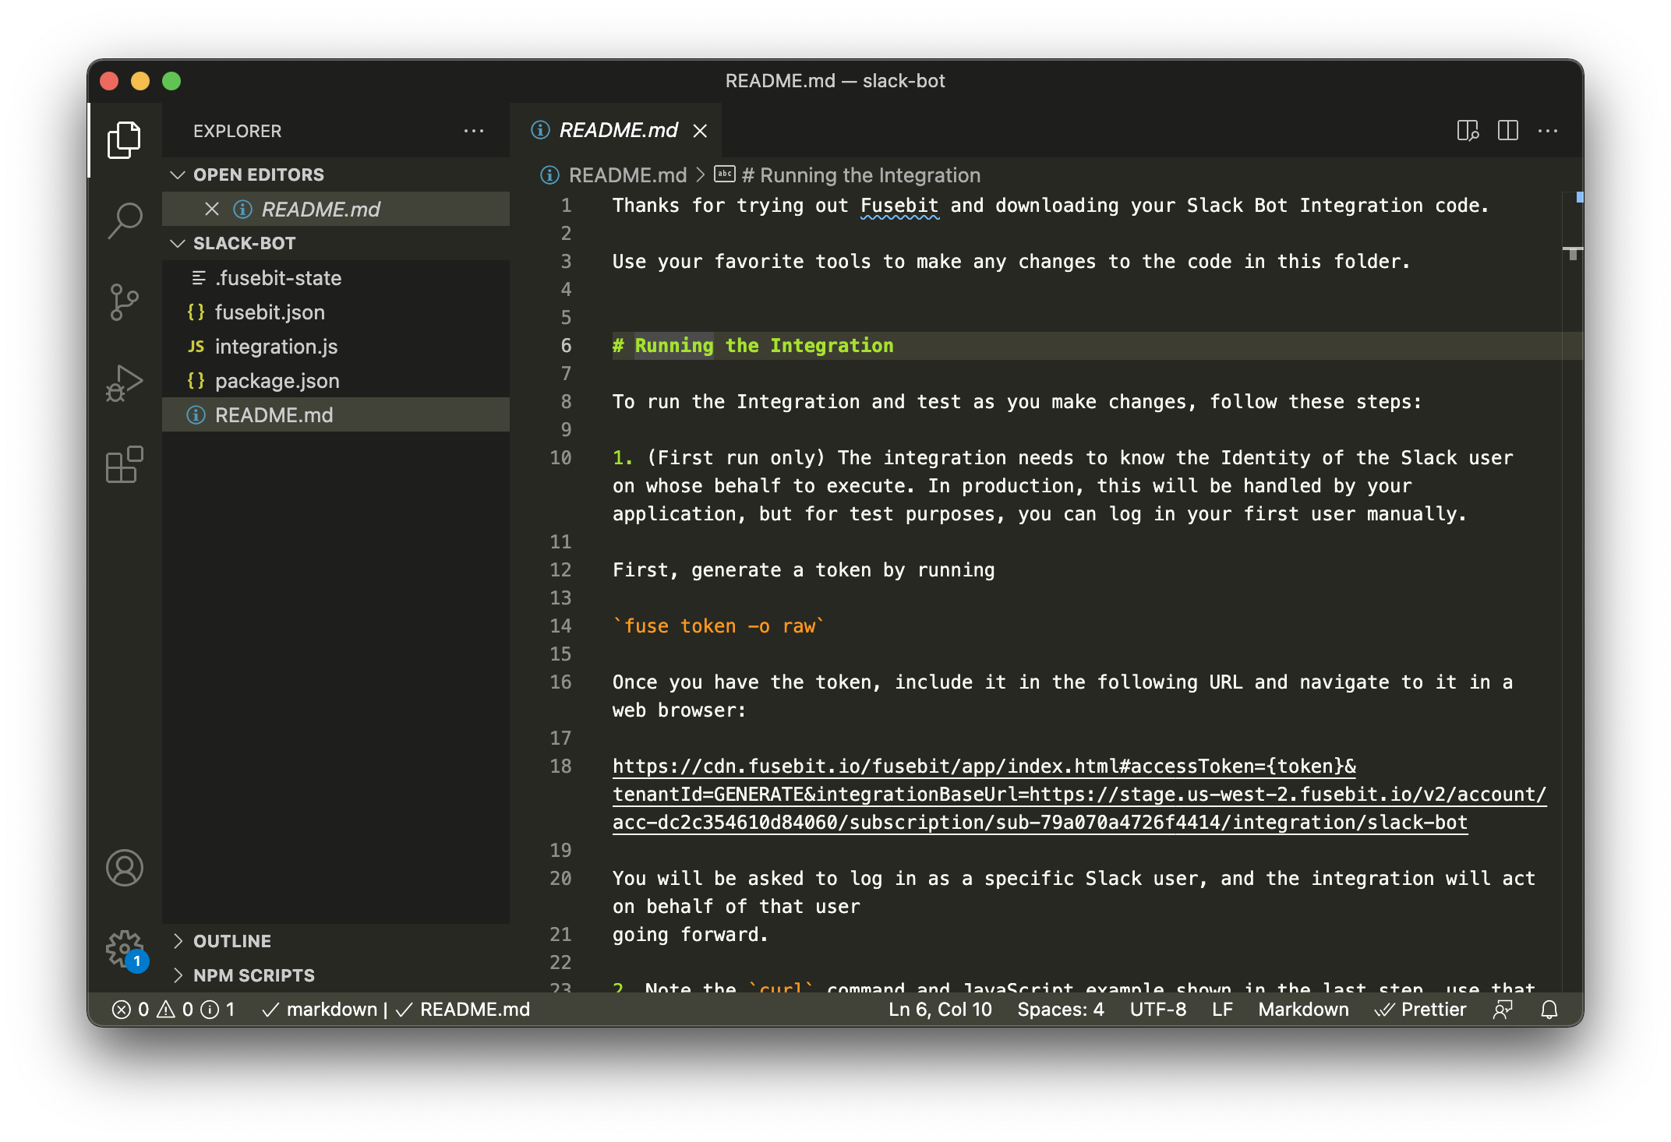Screen dimensions: 1671x1142
Task: Open package.json file
Action: (335, 381)
